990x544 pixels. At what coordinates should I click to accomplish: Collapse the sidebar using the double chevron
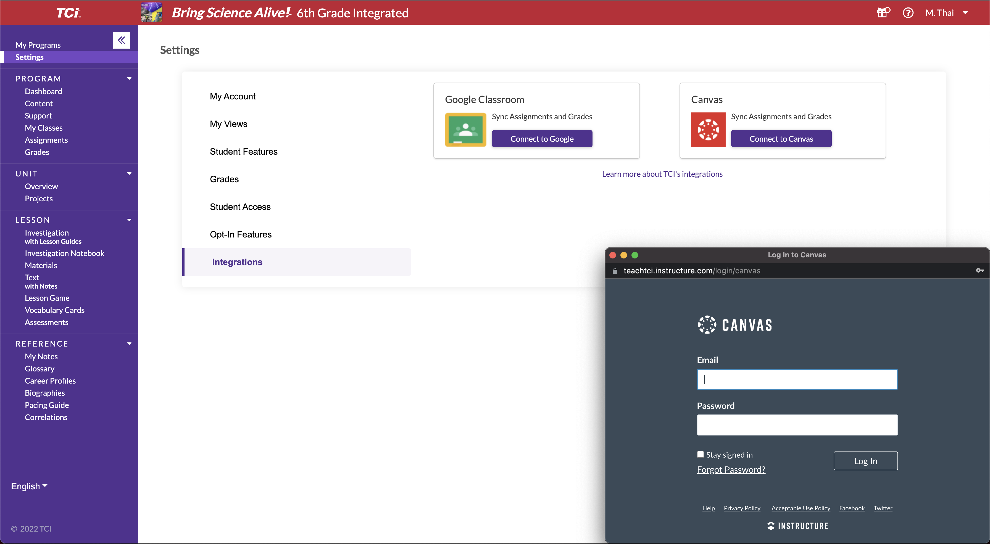[x=121, y=40]
